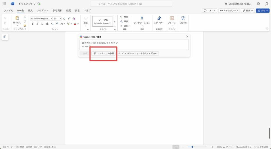Open the Editor (エディター) proofing tool
Viewport: 271px width, 149px height.
point(159,20)
